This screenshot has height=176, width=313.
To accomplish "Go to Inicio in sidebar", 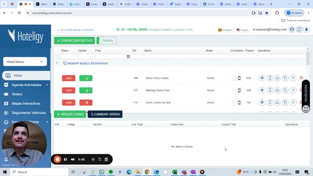I will coord(26,75).
